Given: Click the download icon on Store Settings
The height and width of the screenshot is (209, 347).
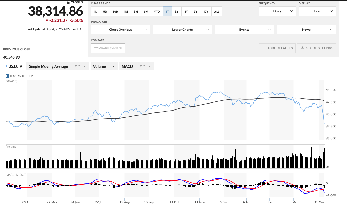Looking at the screenshot, I should coord(302,48).
